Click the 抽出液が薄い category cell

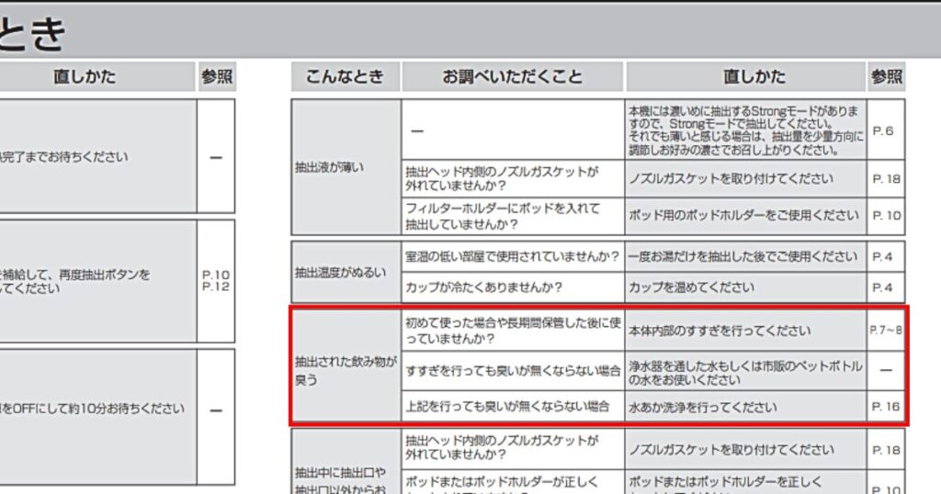(346, 167)
